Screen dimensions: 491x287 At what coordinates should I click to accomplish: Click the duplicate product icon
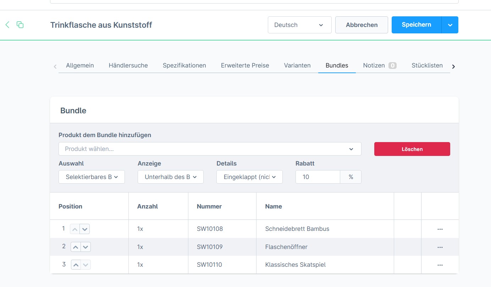[20, 25]
